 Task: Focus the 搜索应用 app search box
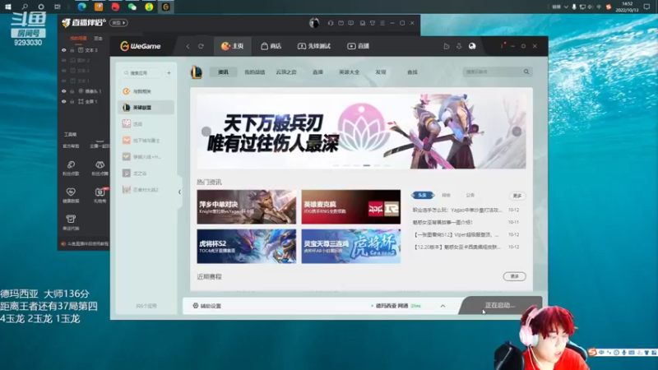click(141, 73)
